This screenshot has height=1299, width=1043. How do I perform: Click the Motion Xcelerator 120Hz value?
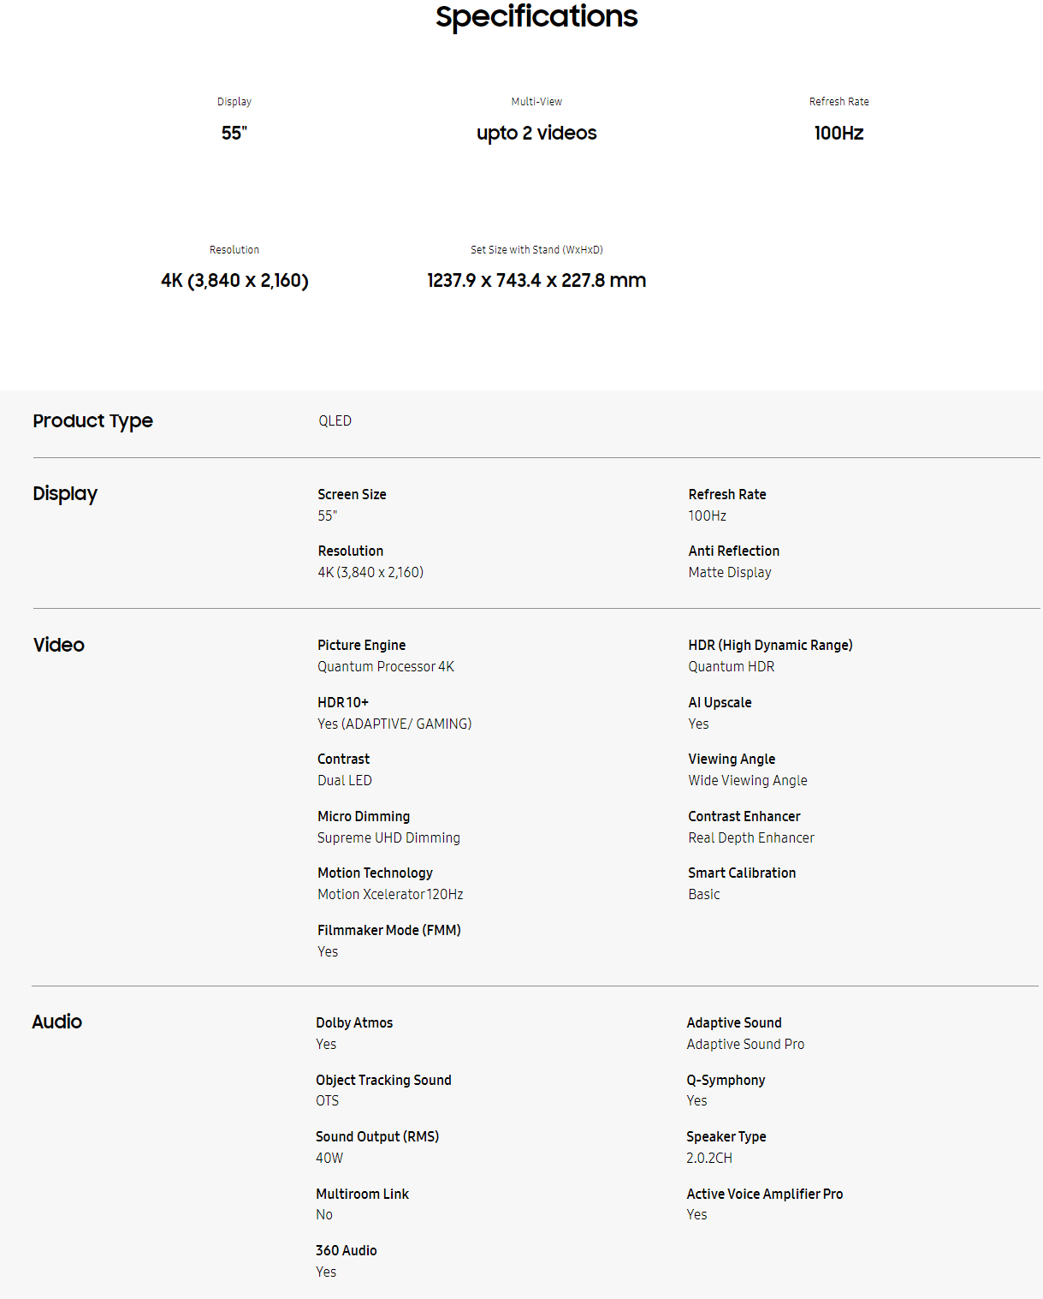coord(390,894)
